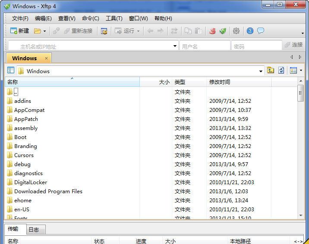Viewport: 309px width, 244px height.
Task: Open the folder (open session) toolbar icon
Action: point(37,31)
